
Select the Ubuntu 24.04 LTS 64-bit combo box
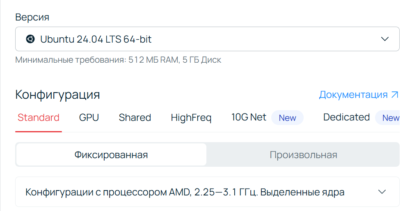[207, 39]
